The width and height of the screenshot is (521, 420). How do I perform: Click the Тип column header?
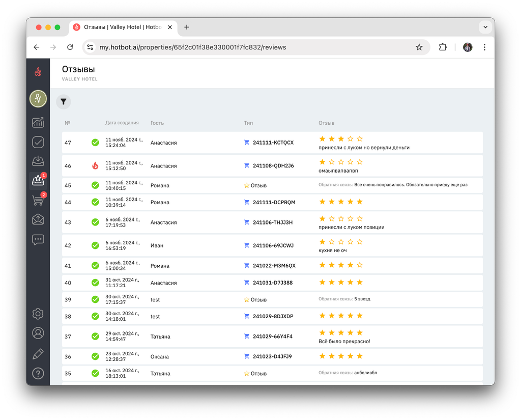pyautogui.click(x=248, y=123)
